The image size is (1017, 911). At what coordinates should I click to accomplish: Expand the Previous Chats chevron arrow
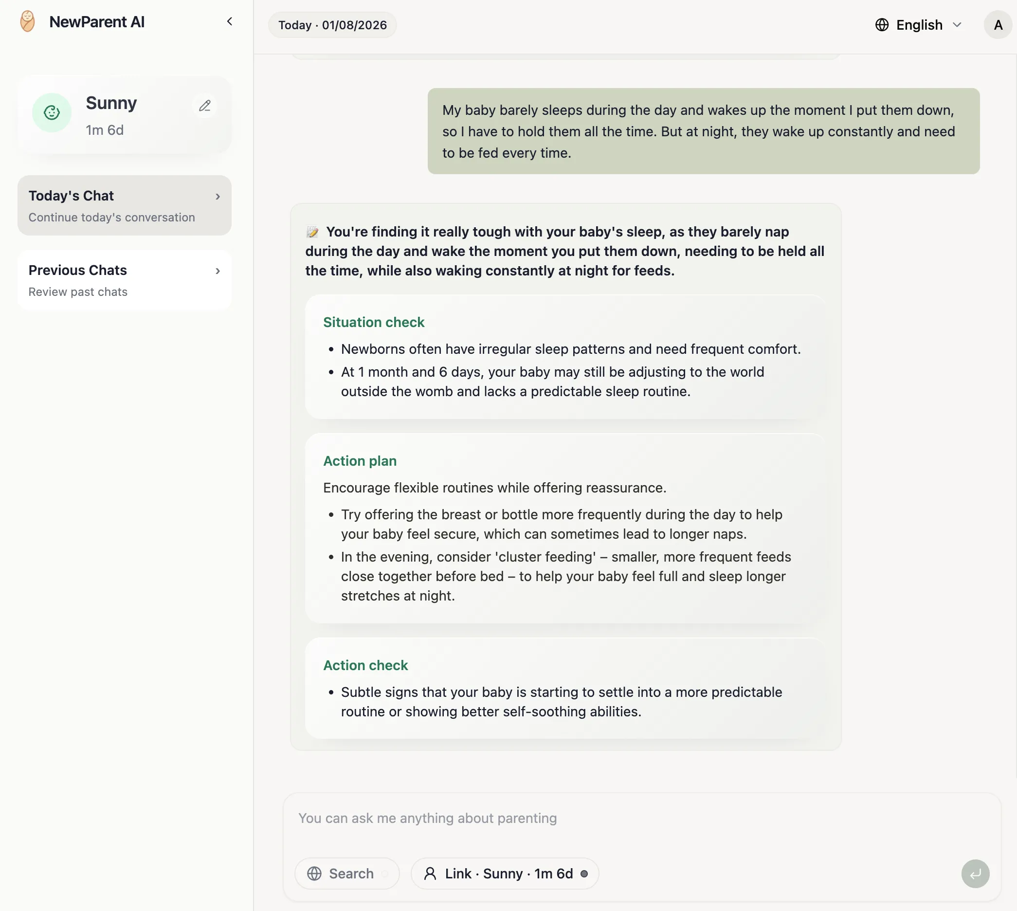click(218, 271)
